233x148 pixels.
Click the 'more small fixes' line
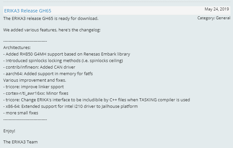pos(21,113)
